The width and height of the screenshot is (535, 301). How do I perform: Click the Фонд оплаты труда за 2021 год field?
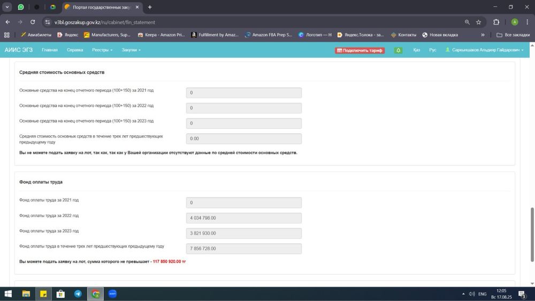tap(243, 203)
